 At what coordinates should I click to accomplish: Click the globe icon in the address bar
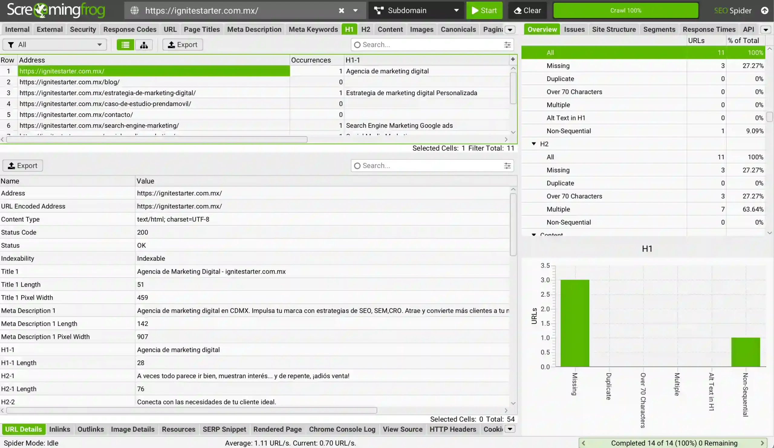coord(134,11)
